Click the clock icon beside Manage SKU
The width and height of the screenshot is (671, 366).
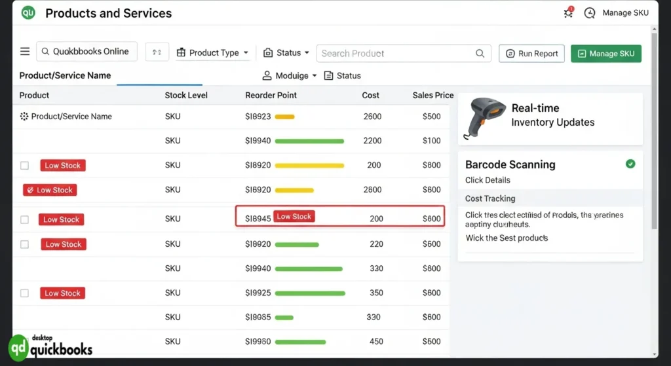coord(590,13)
